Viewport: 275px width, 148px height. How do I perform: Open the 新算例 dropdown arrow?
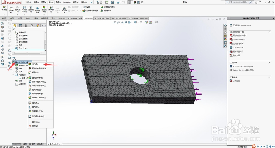(x=4, y=15)
